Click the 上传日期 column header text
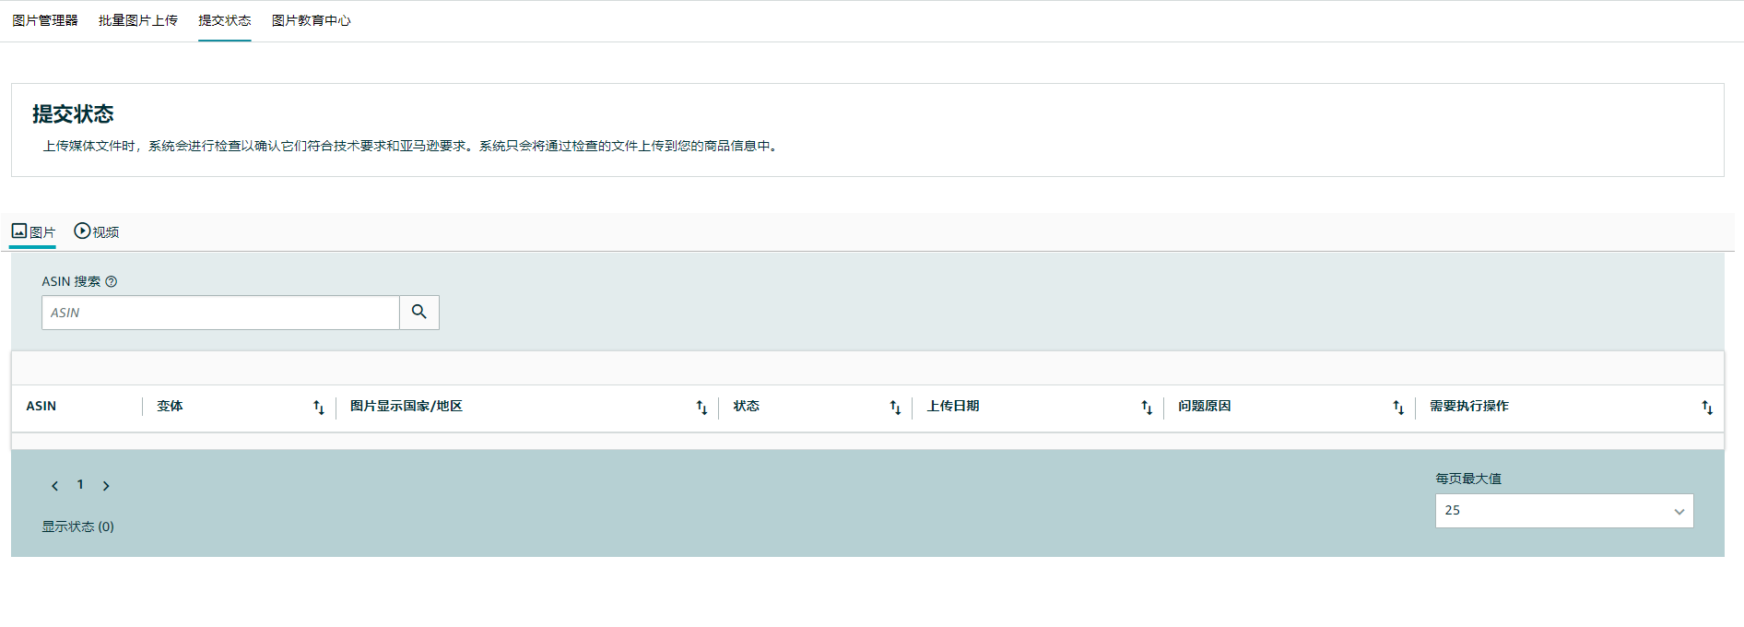Screen dimensions: 1744x627 tap(953, 407)
